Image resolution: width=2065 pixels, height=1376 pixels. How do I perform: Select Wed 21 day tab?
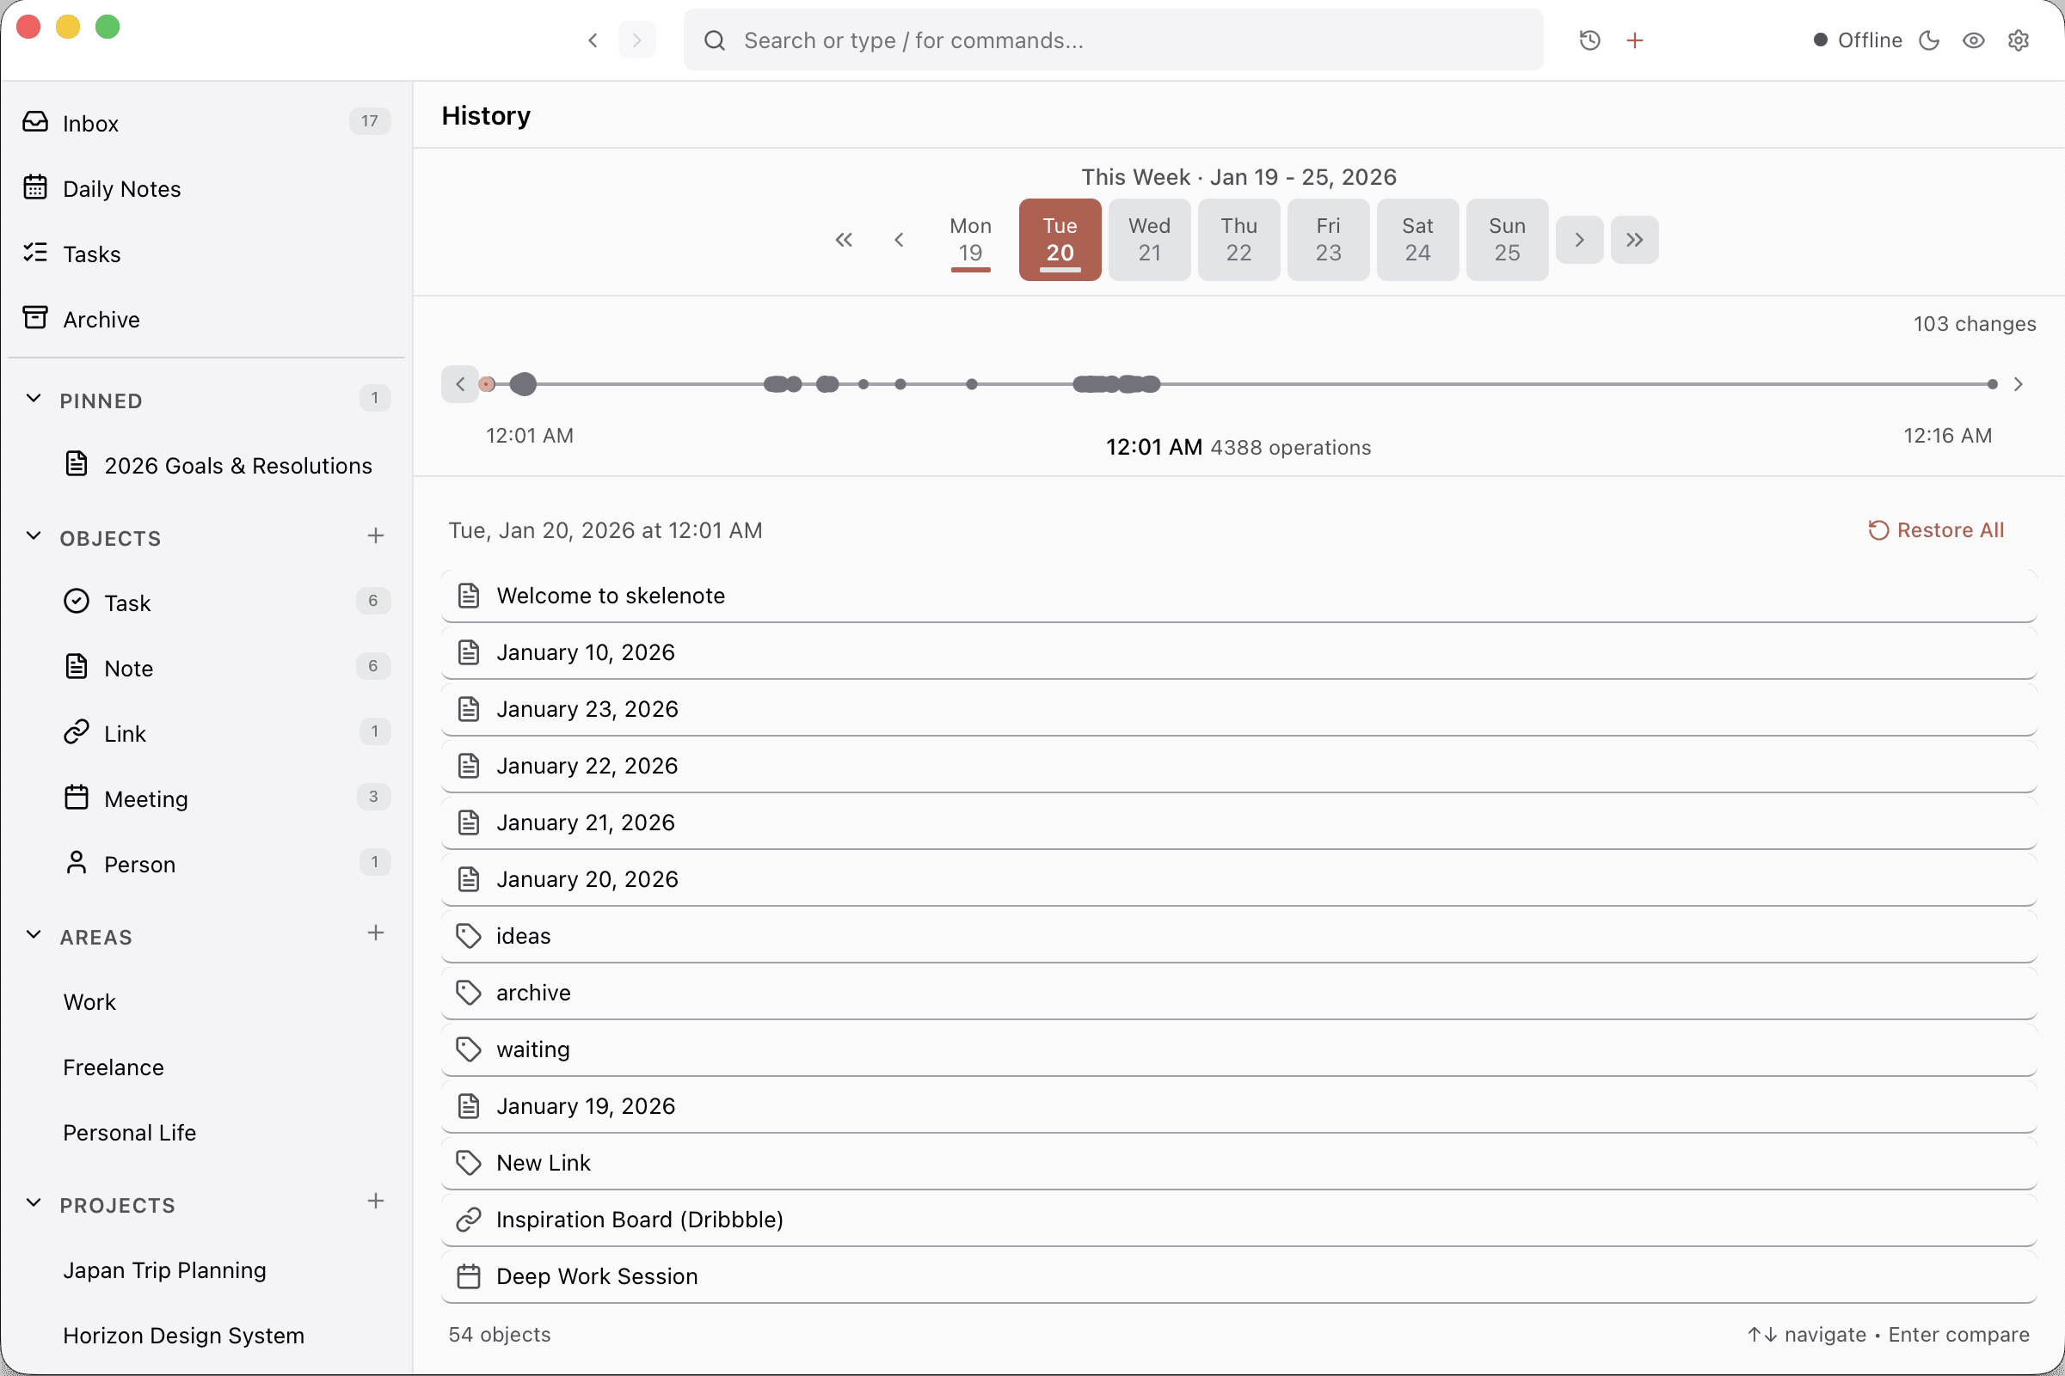pyautogui.click(x=1148, y=239)
